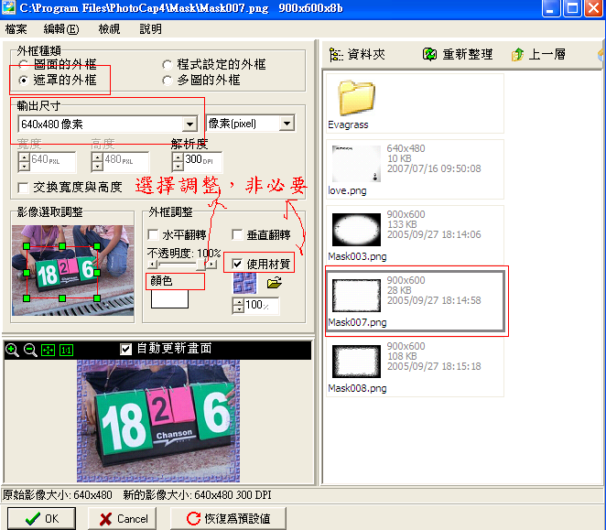This screenshot has width=606, height=530.
Task: Open the 像素(pixel) unit dropdown
Action: [x=287, y=124]
